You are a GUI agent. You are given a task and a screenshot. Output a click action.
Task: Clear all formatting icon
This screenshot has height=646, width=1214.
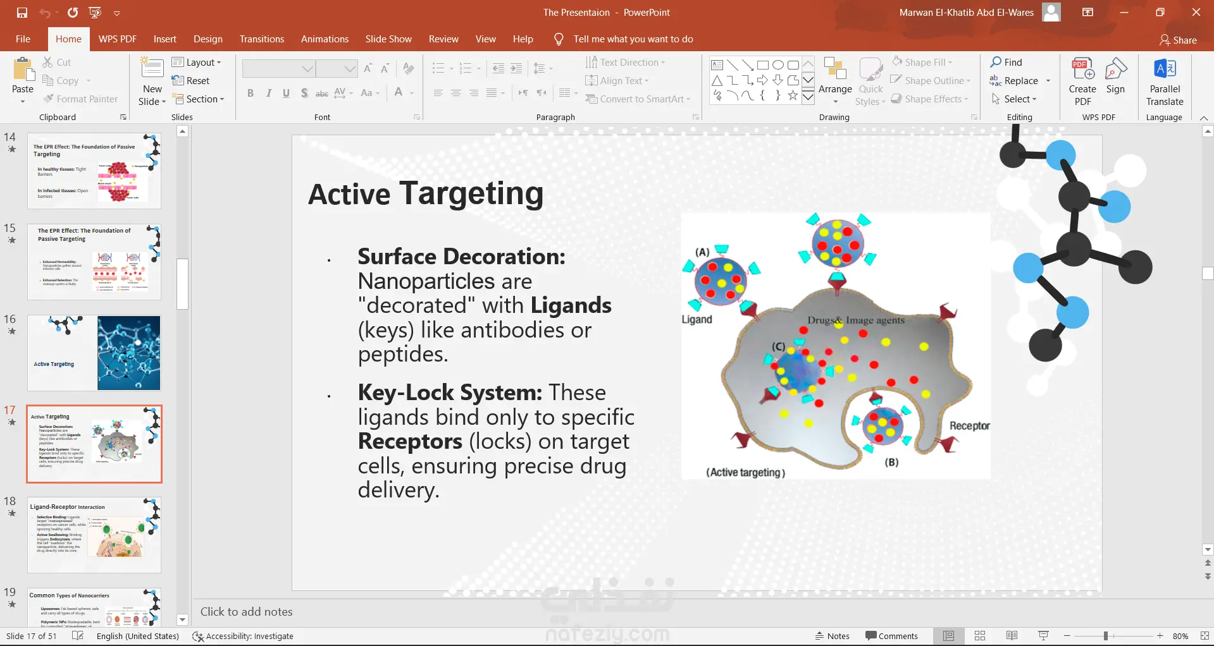click(x=409, y=68)
